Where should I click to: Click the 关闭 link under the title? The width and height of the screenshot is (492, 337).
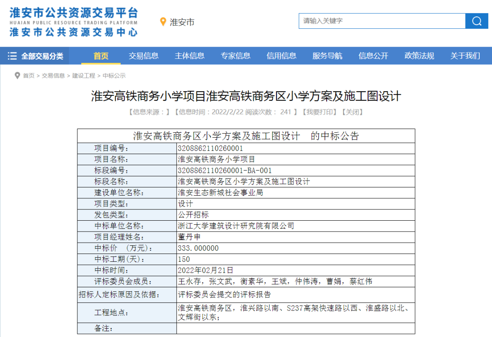pyautogui.click(x=352, y=112)
